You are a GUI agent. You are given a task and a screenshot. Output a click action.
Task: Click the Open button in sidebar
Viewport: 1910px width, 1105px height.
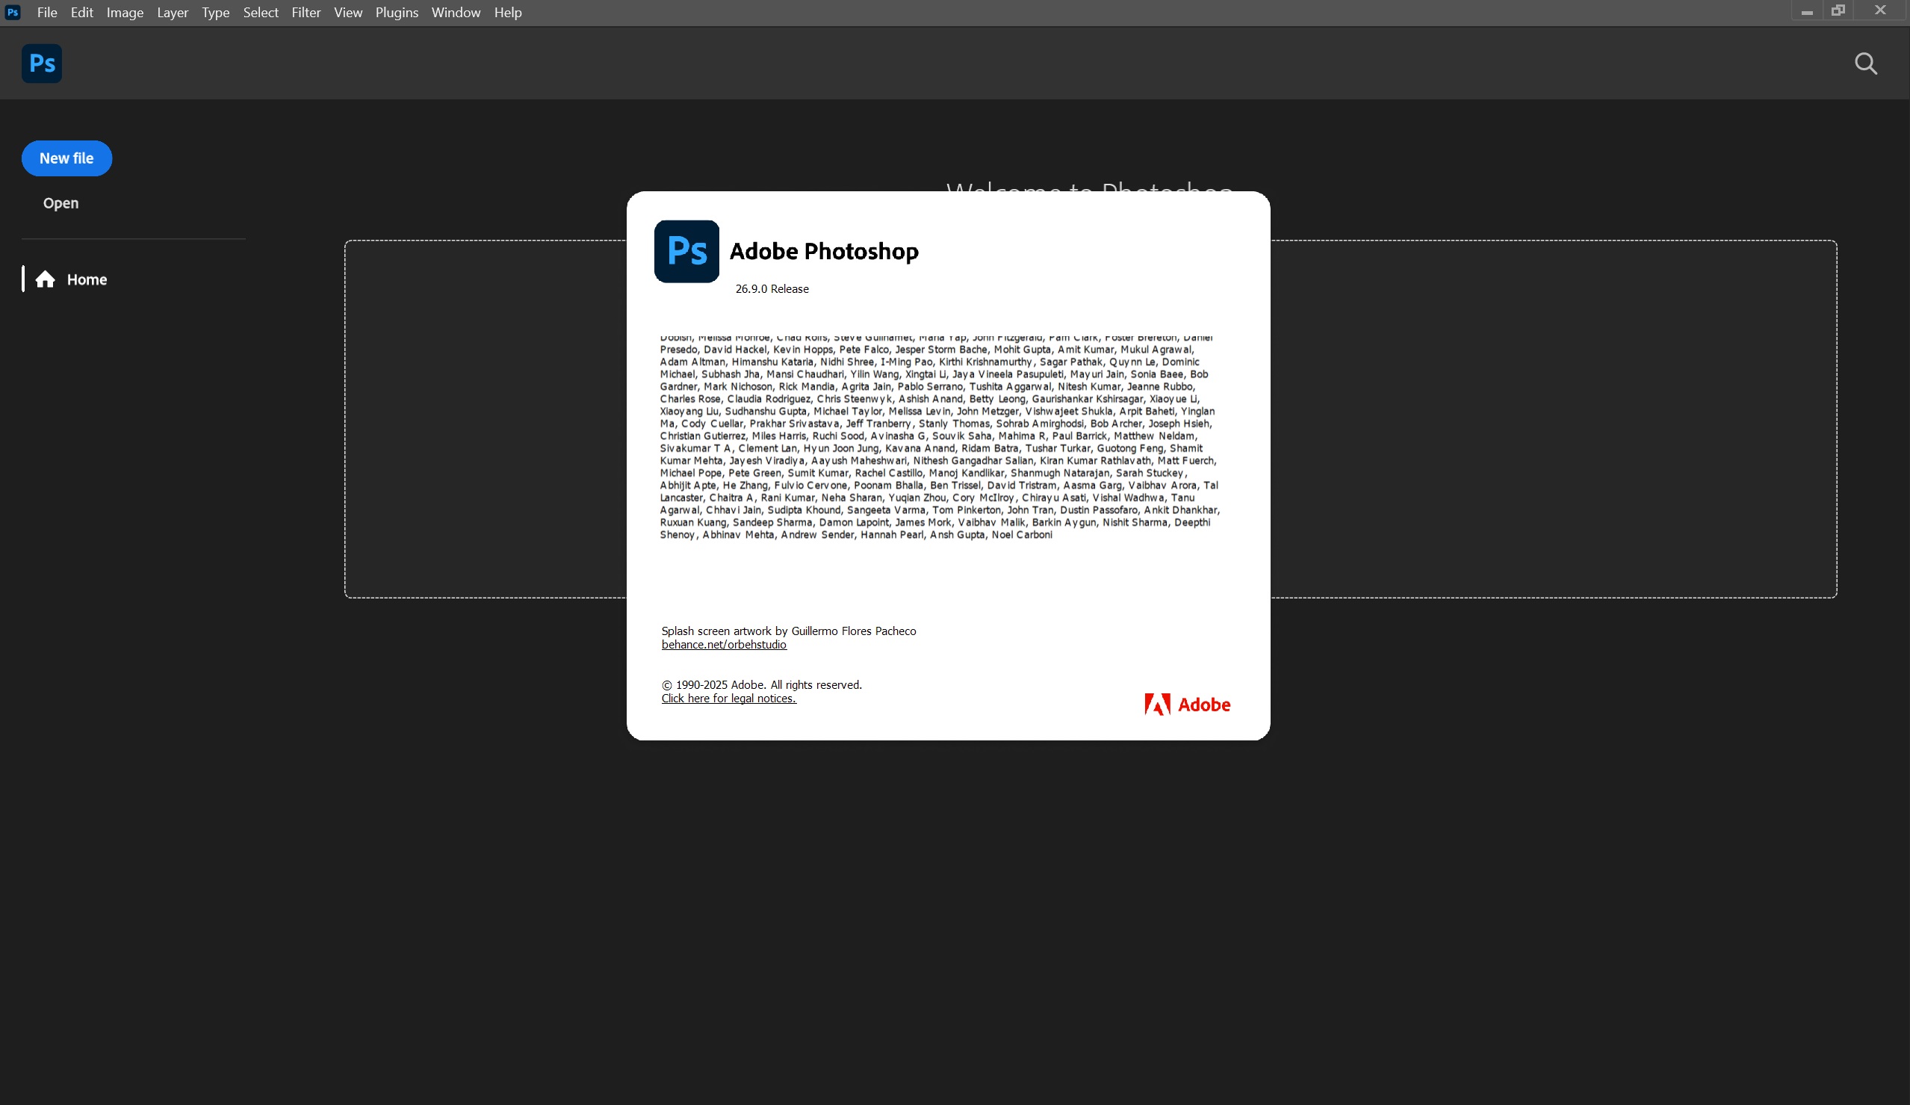(61, 203)
